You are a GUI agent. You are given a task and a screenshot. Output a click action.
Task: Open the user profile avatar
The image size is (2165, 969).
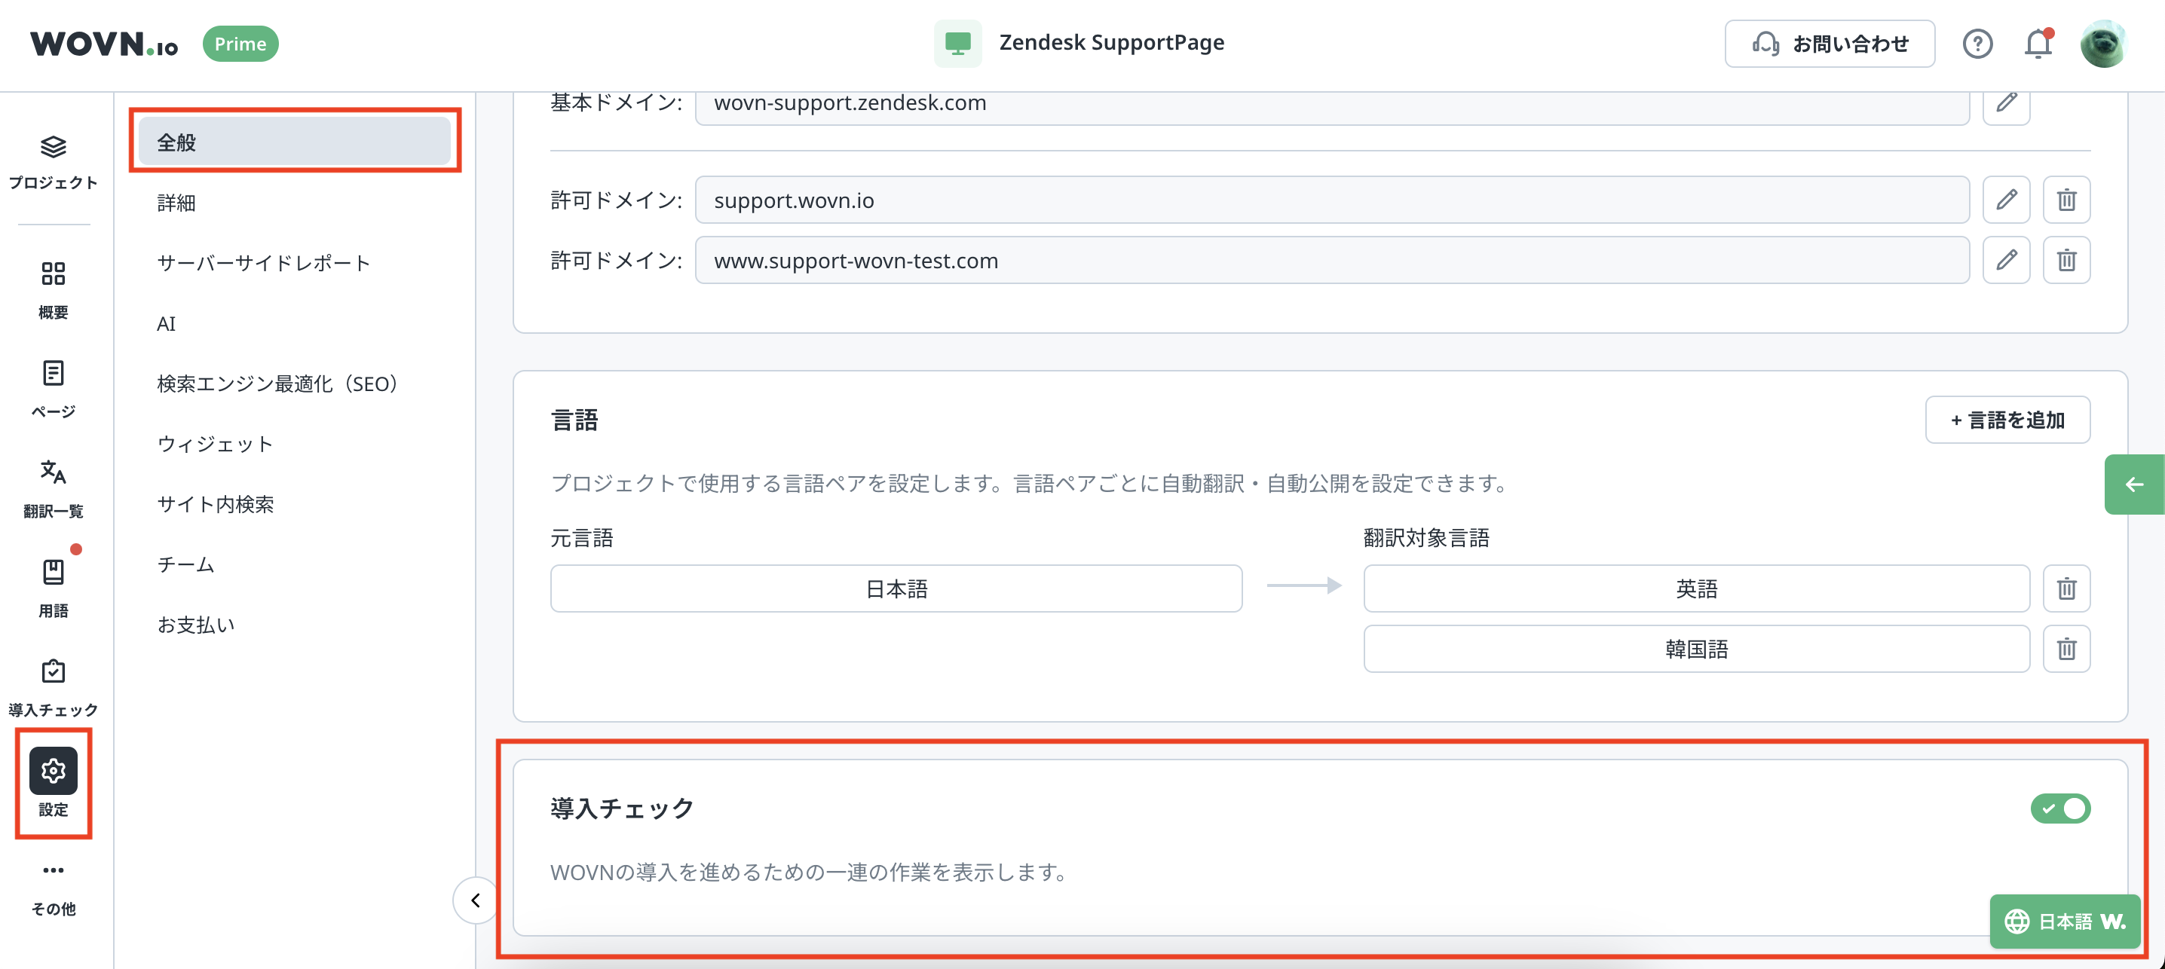(2102, 44)
